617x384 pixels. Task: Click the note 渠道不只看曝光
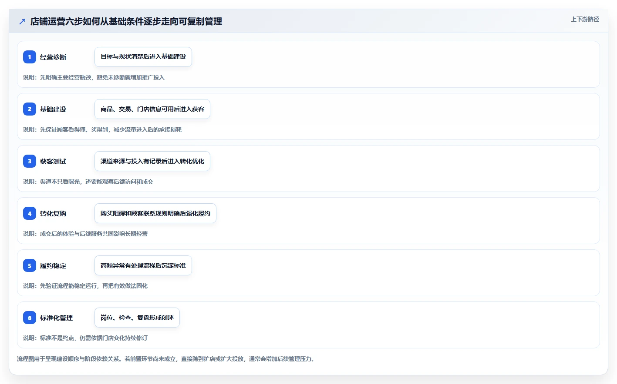point(88,182)
